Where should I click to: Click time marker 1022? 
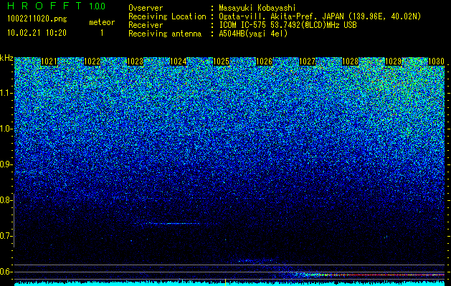92,61
